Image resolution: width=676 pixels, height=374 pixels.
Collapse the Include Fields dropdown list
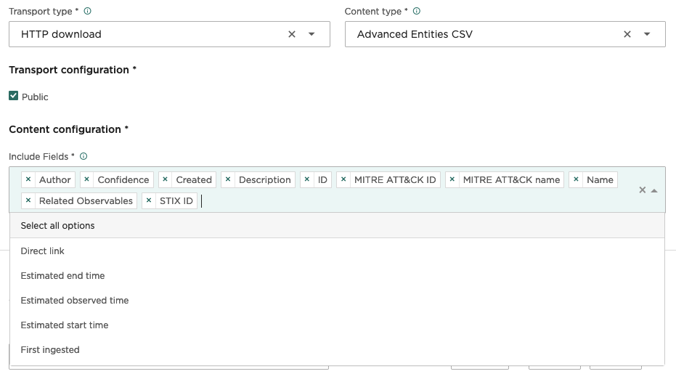[x=654, y=190]
